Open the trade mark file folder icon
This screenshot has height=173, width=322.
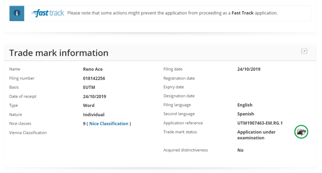(301, 132)
